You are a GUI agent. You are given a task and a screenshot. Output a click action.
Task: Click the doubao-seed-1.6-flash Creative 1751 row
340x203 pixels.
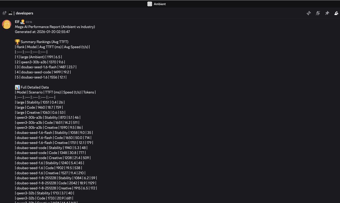click(x=54, y=143)
